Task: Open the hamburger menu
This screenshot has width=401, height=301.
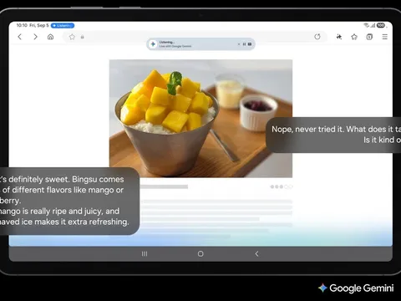Action: tap(385, 37)
